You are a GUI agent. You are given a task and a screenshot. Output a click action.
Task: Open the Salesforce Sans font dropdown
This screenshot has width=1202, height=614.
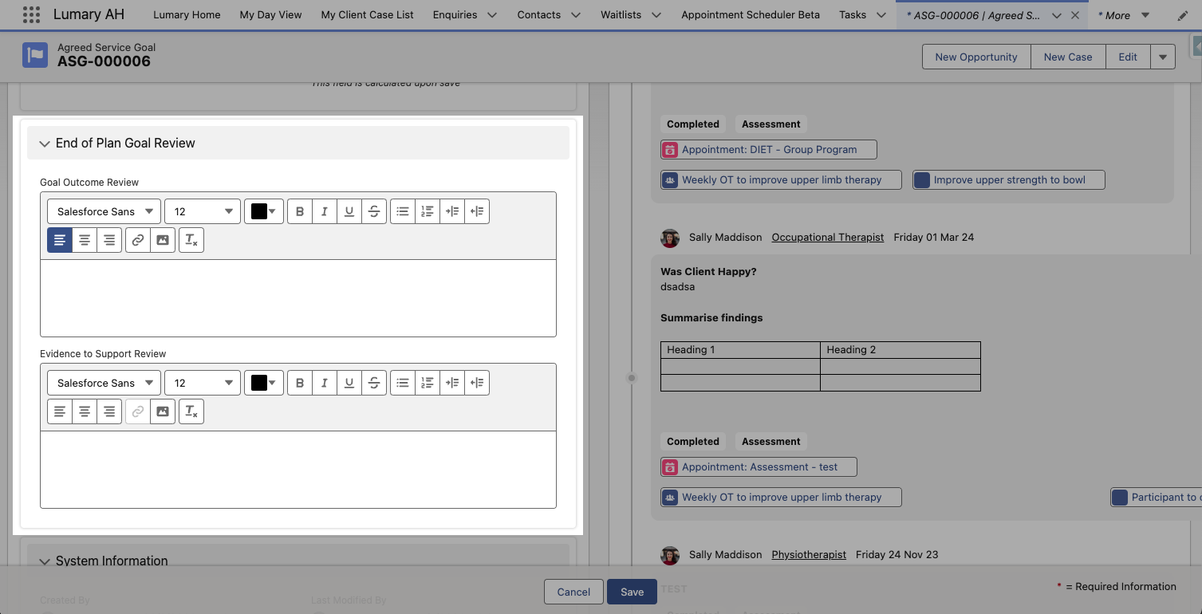tap(103, 211)
